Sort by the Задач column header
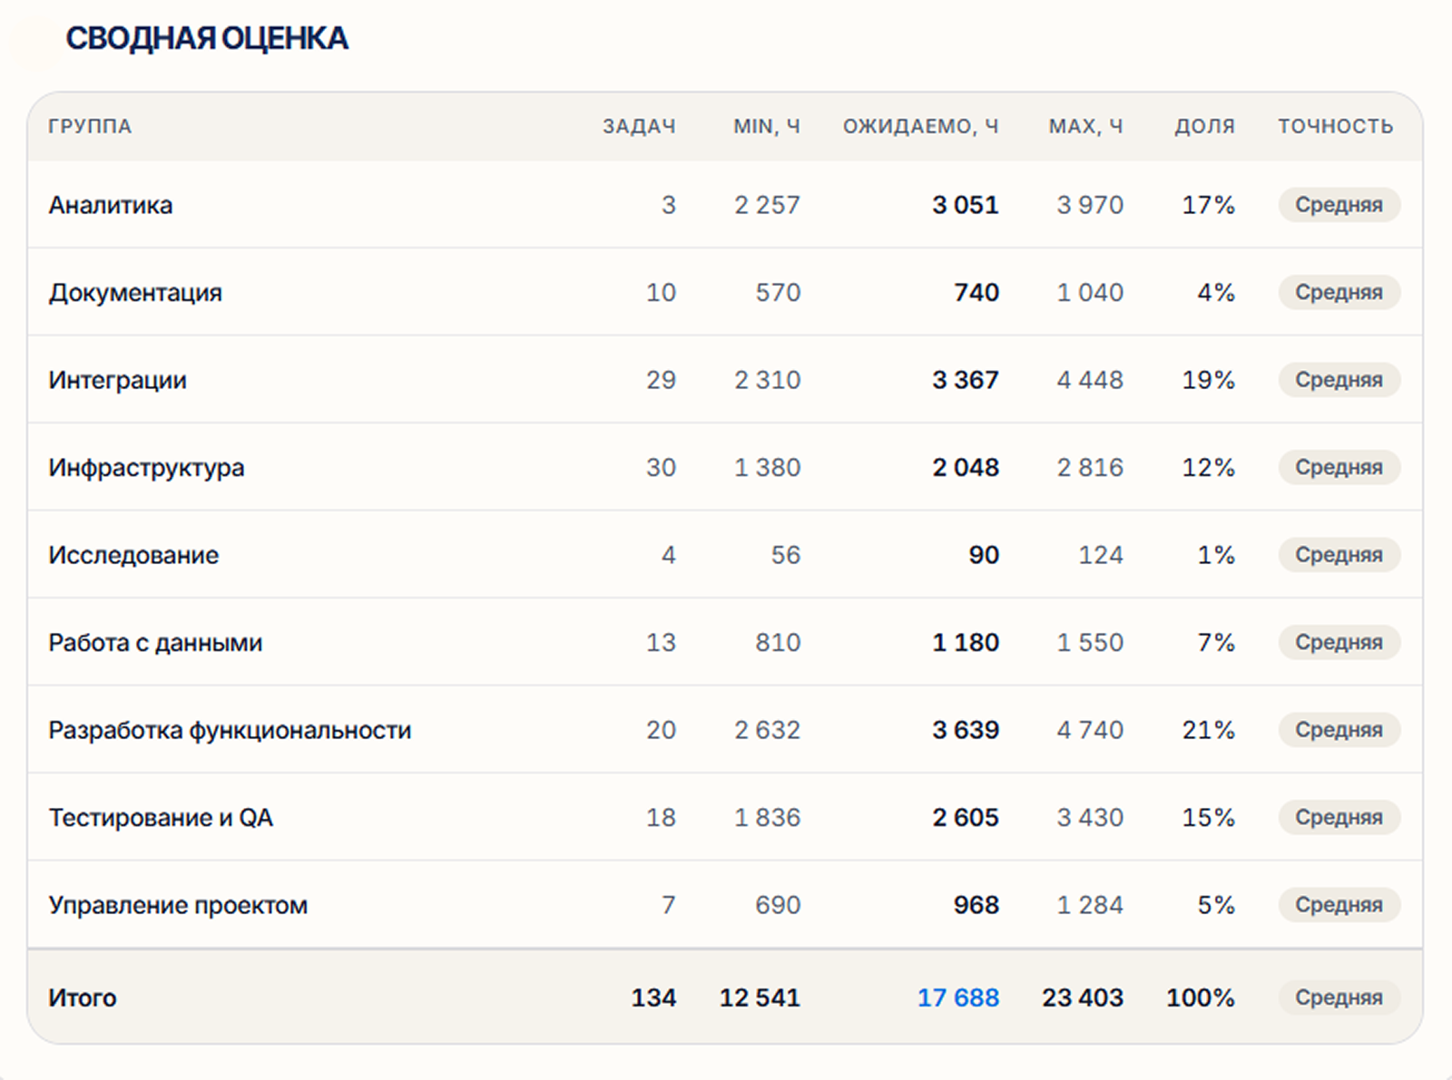 [639, 126]
